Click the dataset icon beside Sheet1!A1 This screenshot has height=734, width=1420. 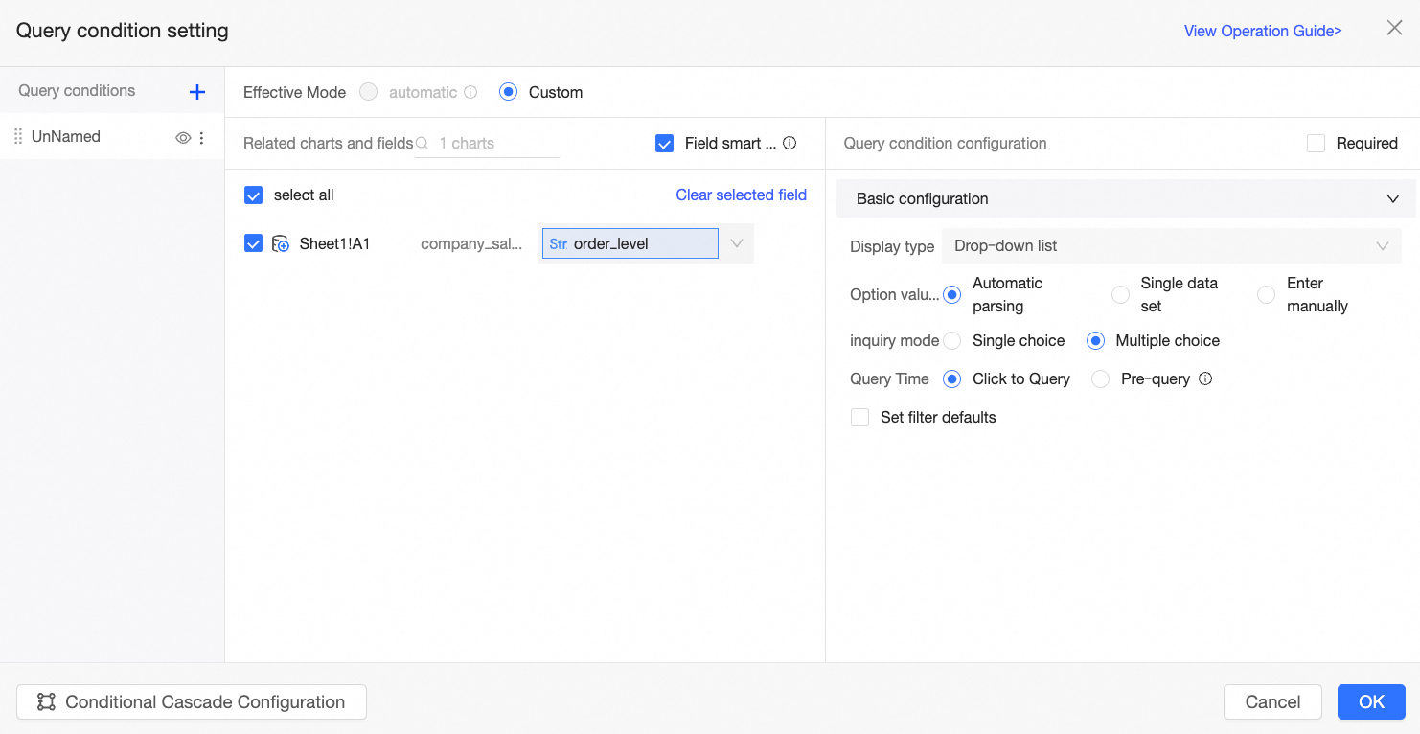(281, 244)
